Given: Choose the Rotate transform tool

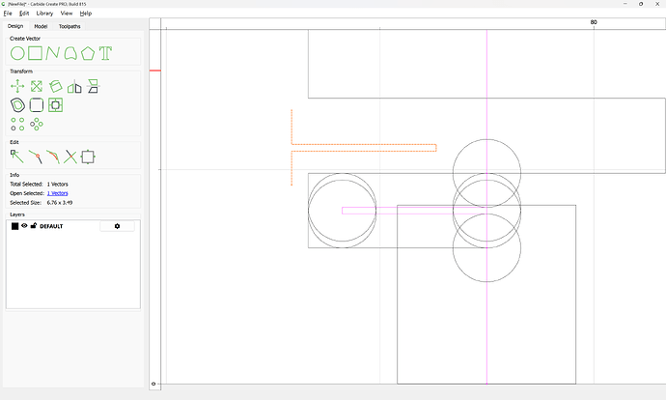Looking at the screenshot, I should click(56, 86).
